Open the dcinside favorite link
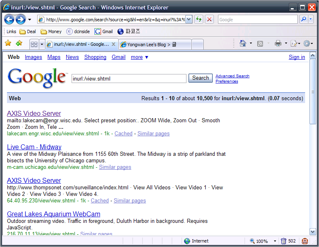319x247 pixels. [x=78, y=31]
